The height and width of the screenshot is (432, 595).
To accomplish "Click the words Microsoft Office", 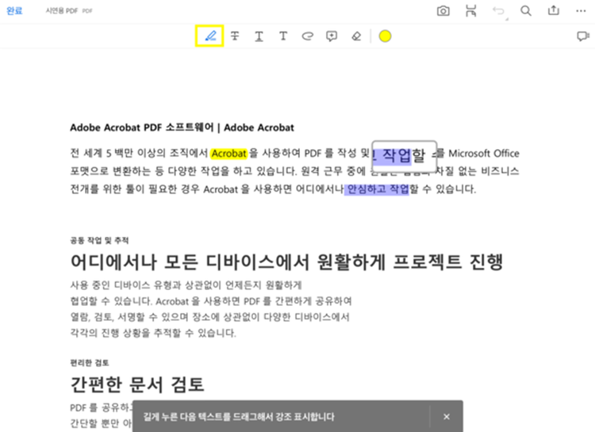I will 484,153.
